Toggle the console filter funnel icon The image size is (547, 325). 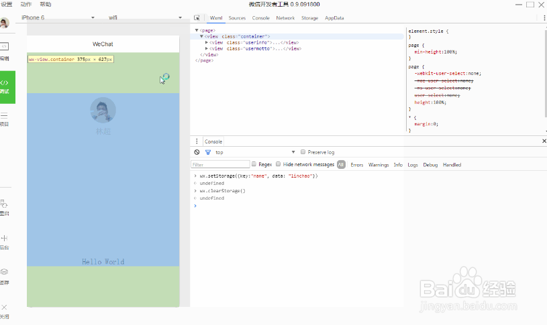point(208,152)
